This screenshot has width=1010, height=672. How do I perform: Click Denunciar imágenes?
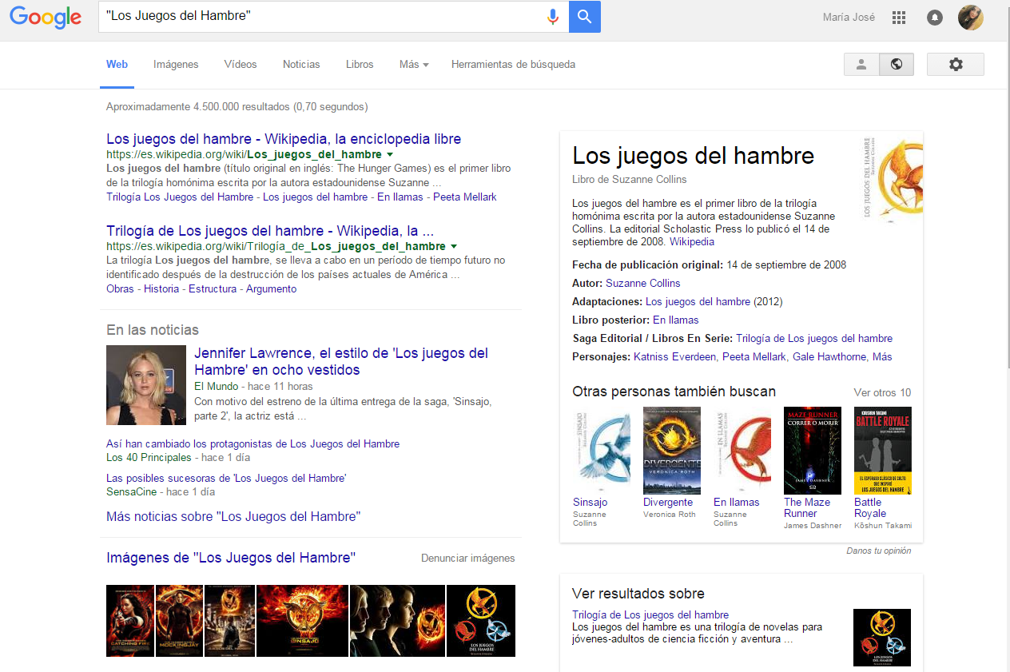coord(468,559)
